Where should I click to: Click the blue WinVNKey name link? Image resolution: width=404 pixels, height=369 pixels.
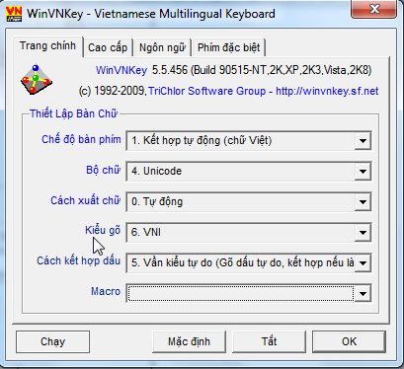point(121,70)
